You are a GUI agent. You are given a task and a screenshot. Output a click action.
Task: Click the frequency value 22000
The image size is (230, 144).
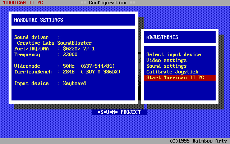point(70,54)
